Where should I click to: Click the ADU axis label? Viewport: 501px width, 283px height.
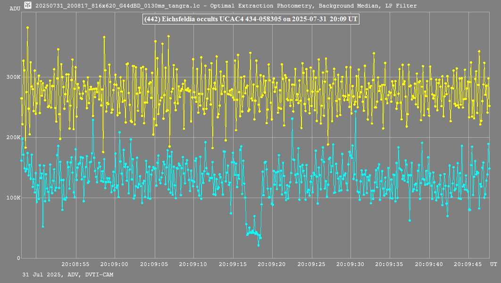point(15,8)
